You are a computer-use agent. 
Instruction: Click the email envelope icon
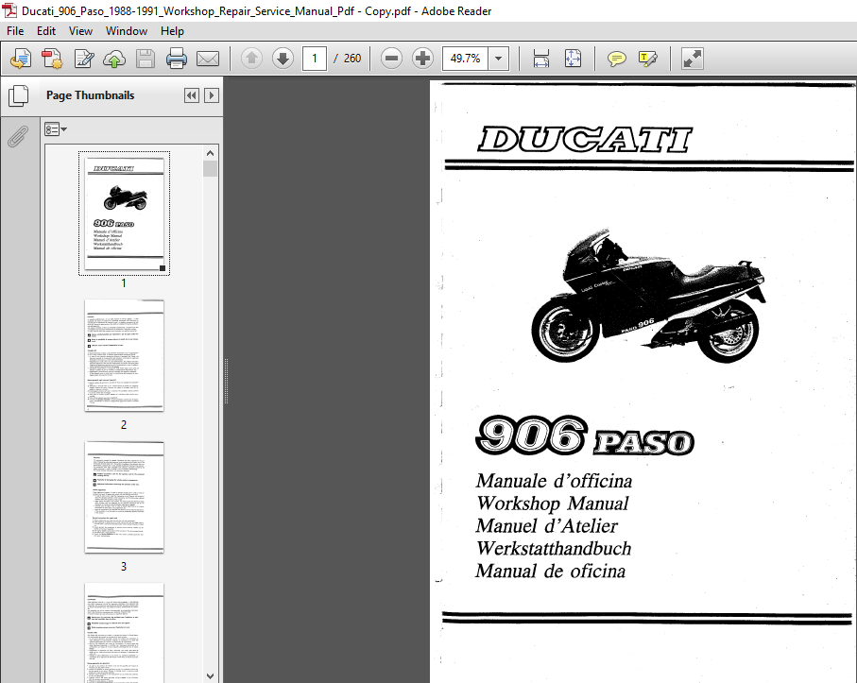[208, 59]
